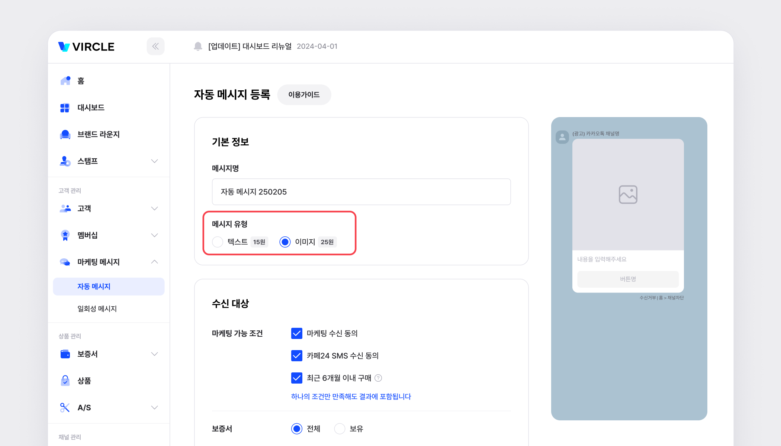The height and width of the screenshot is (446, 781).
Task: Click the 대시보드 grid icon
Action: coord(65,108)
